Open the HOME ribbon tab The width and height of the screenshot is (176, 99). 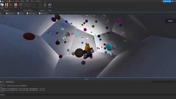[17, 1]
